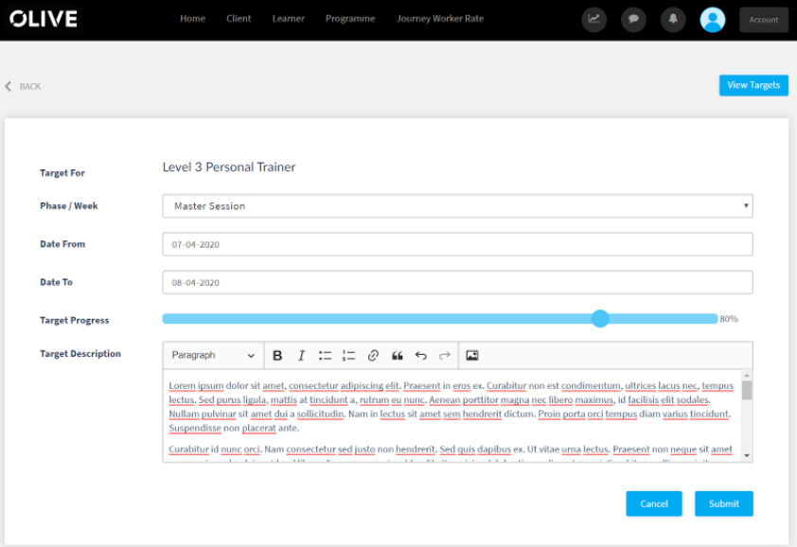Viewport: 797px width, 547px height.
Task: Submit the target form
Action: 723,503
